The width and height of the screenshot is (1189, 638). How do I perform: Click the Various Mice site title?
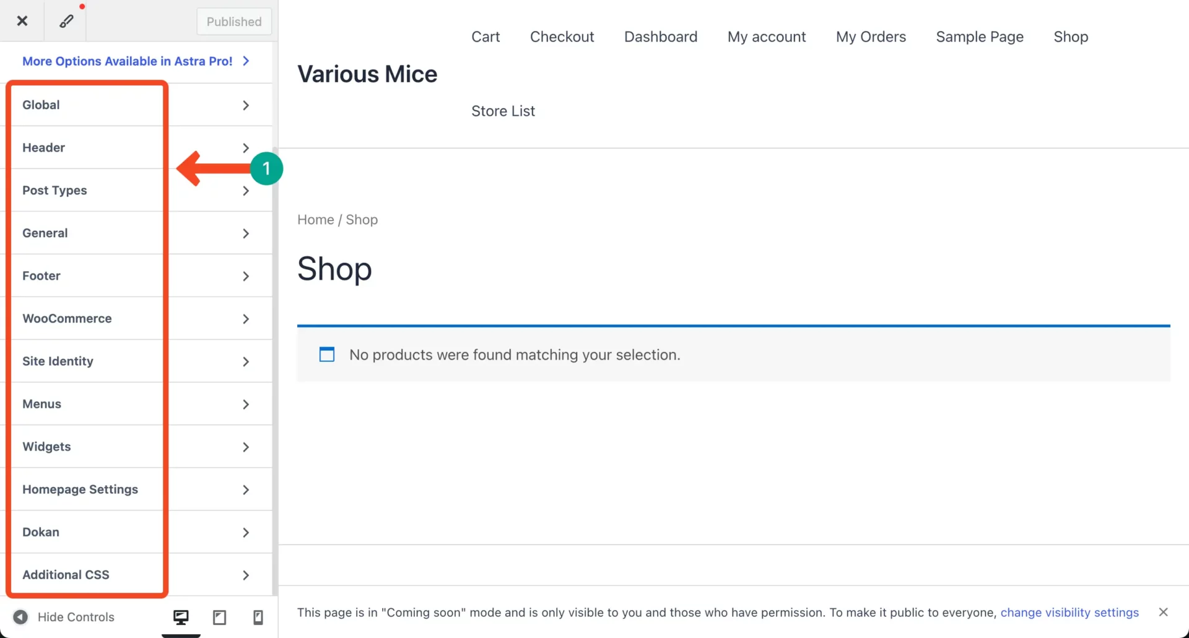click(x=367, y=74)
